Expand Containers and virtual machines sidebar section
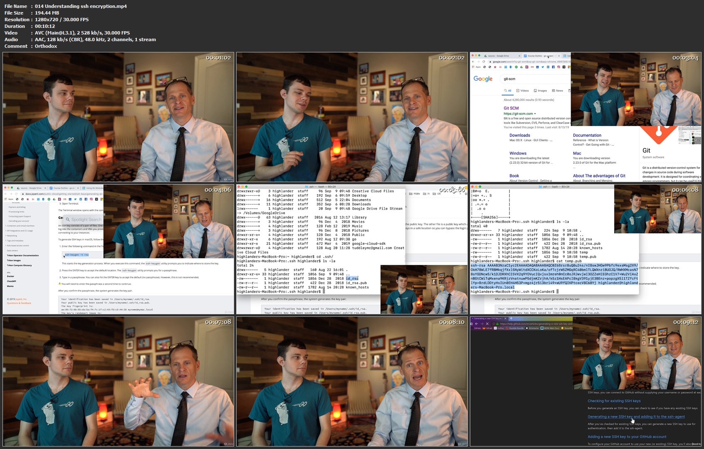This screenshot has height=449, width=704. [x=20, y=226]
